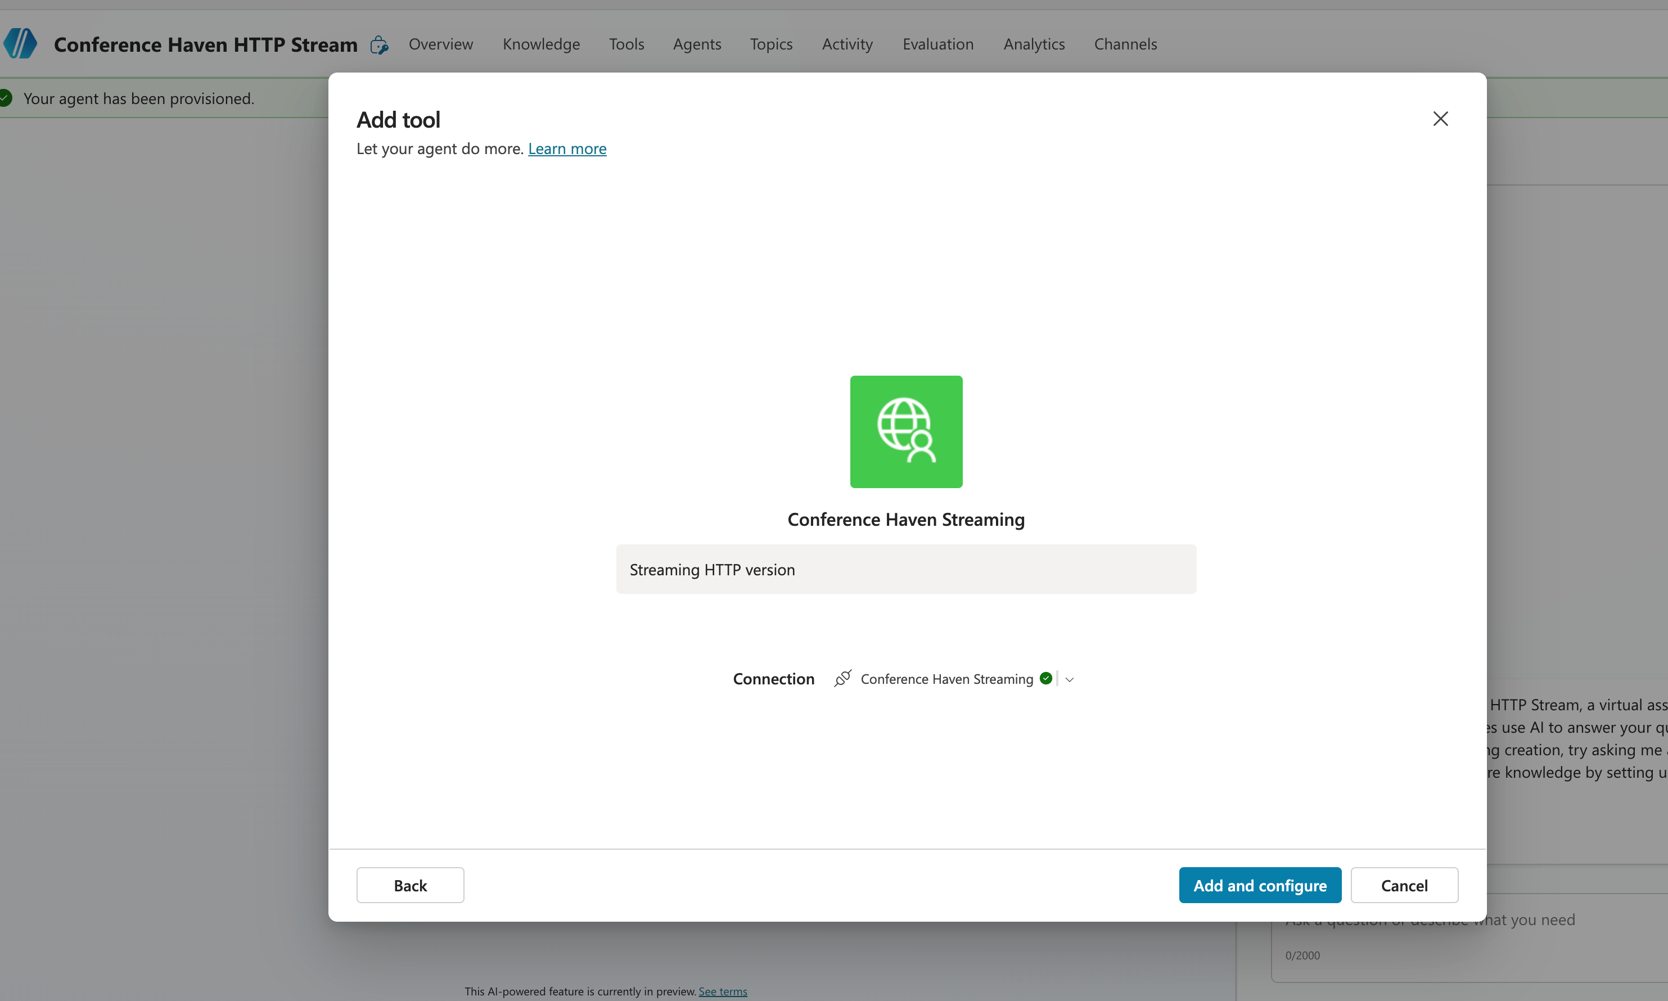The width and height of the screenshot is (1668, 1001).
Task: Switch to the Overview tab
Action: click(441, 43)
